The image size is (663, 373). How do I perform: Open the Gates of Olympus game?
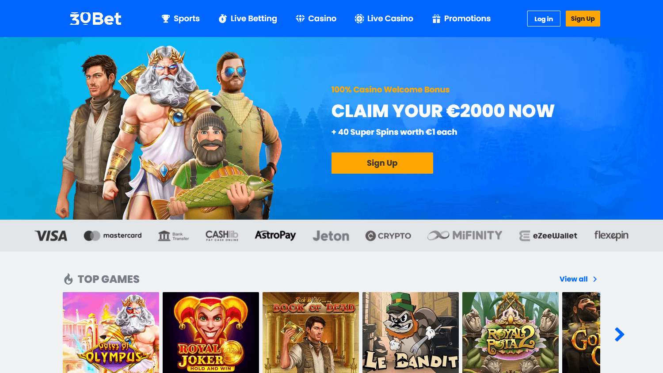point(111,332)
